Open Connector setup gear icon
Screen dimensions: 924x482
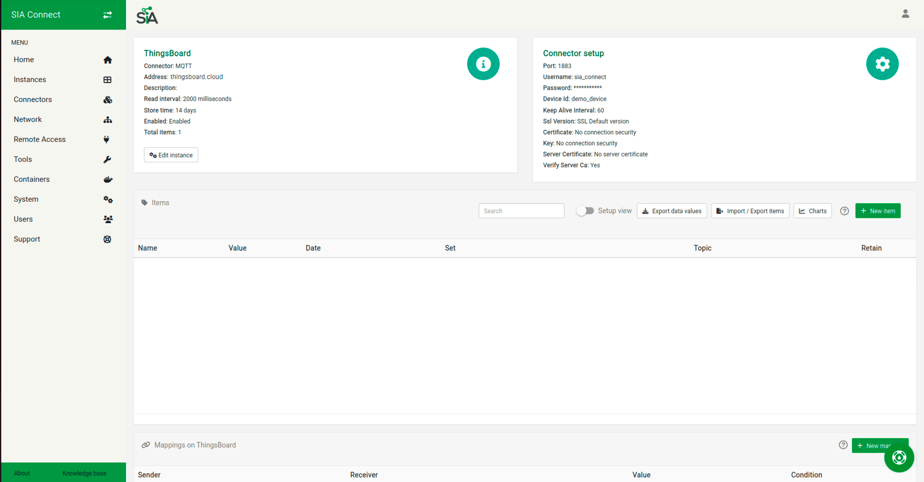pyautogui.click(x=881, y=64)
